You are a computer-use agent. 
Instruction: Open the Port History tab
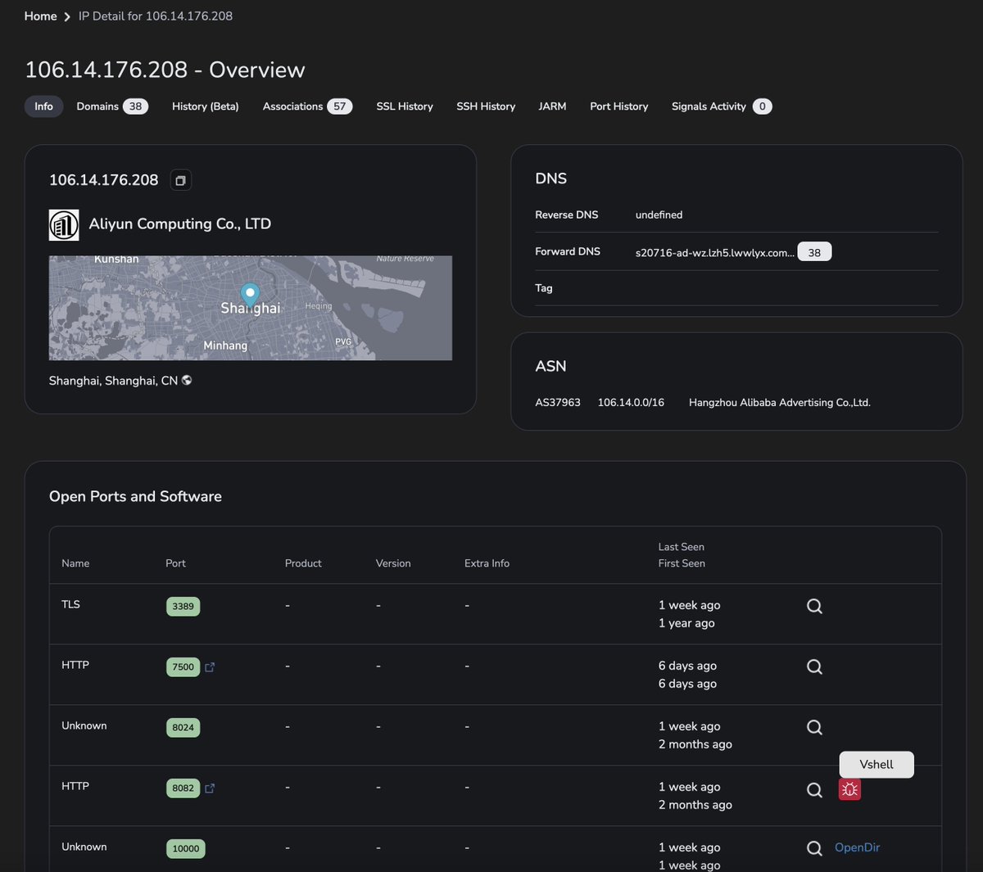click(618, 106)
